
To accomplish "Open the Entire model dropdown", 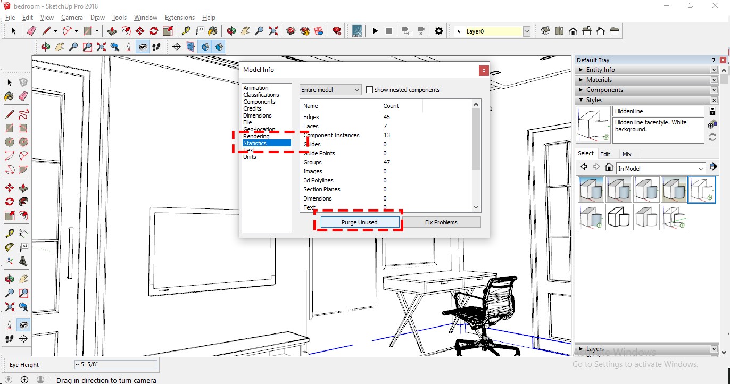I will 330,90.
